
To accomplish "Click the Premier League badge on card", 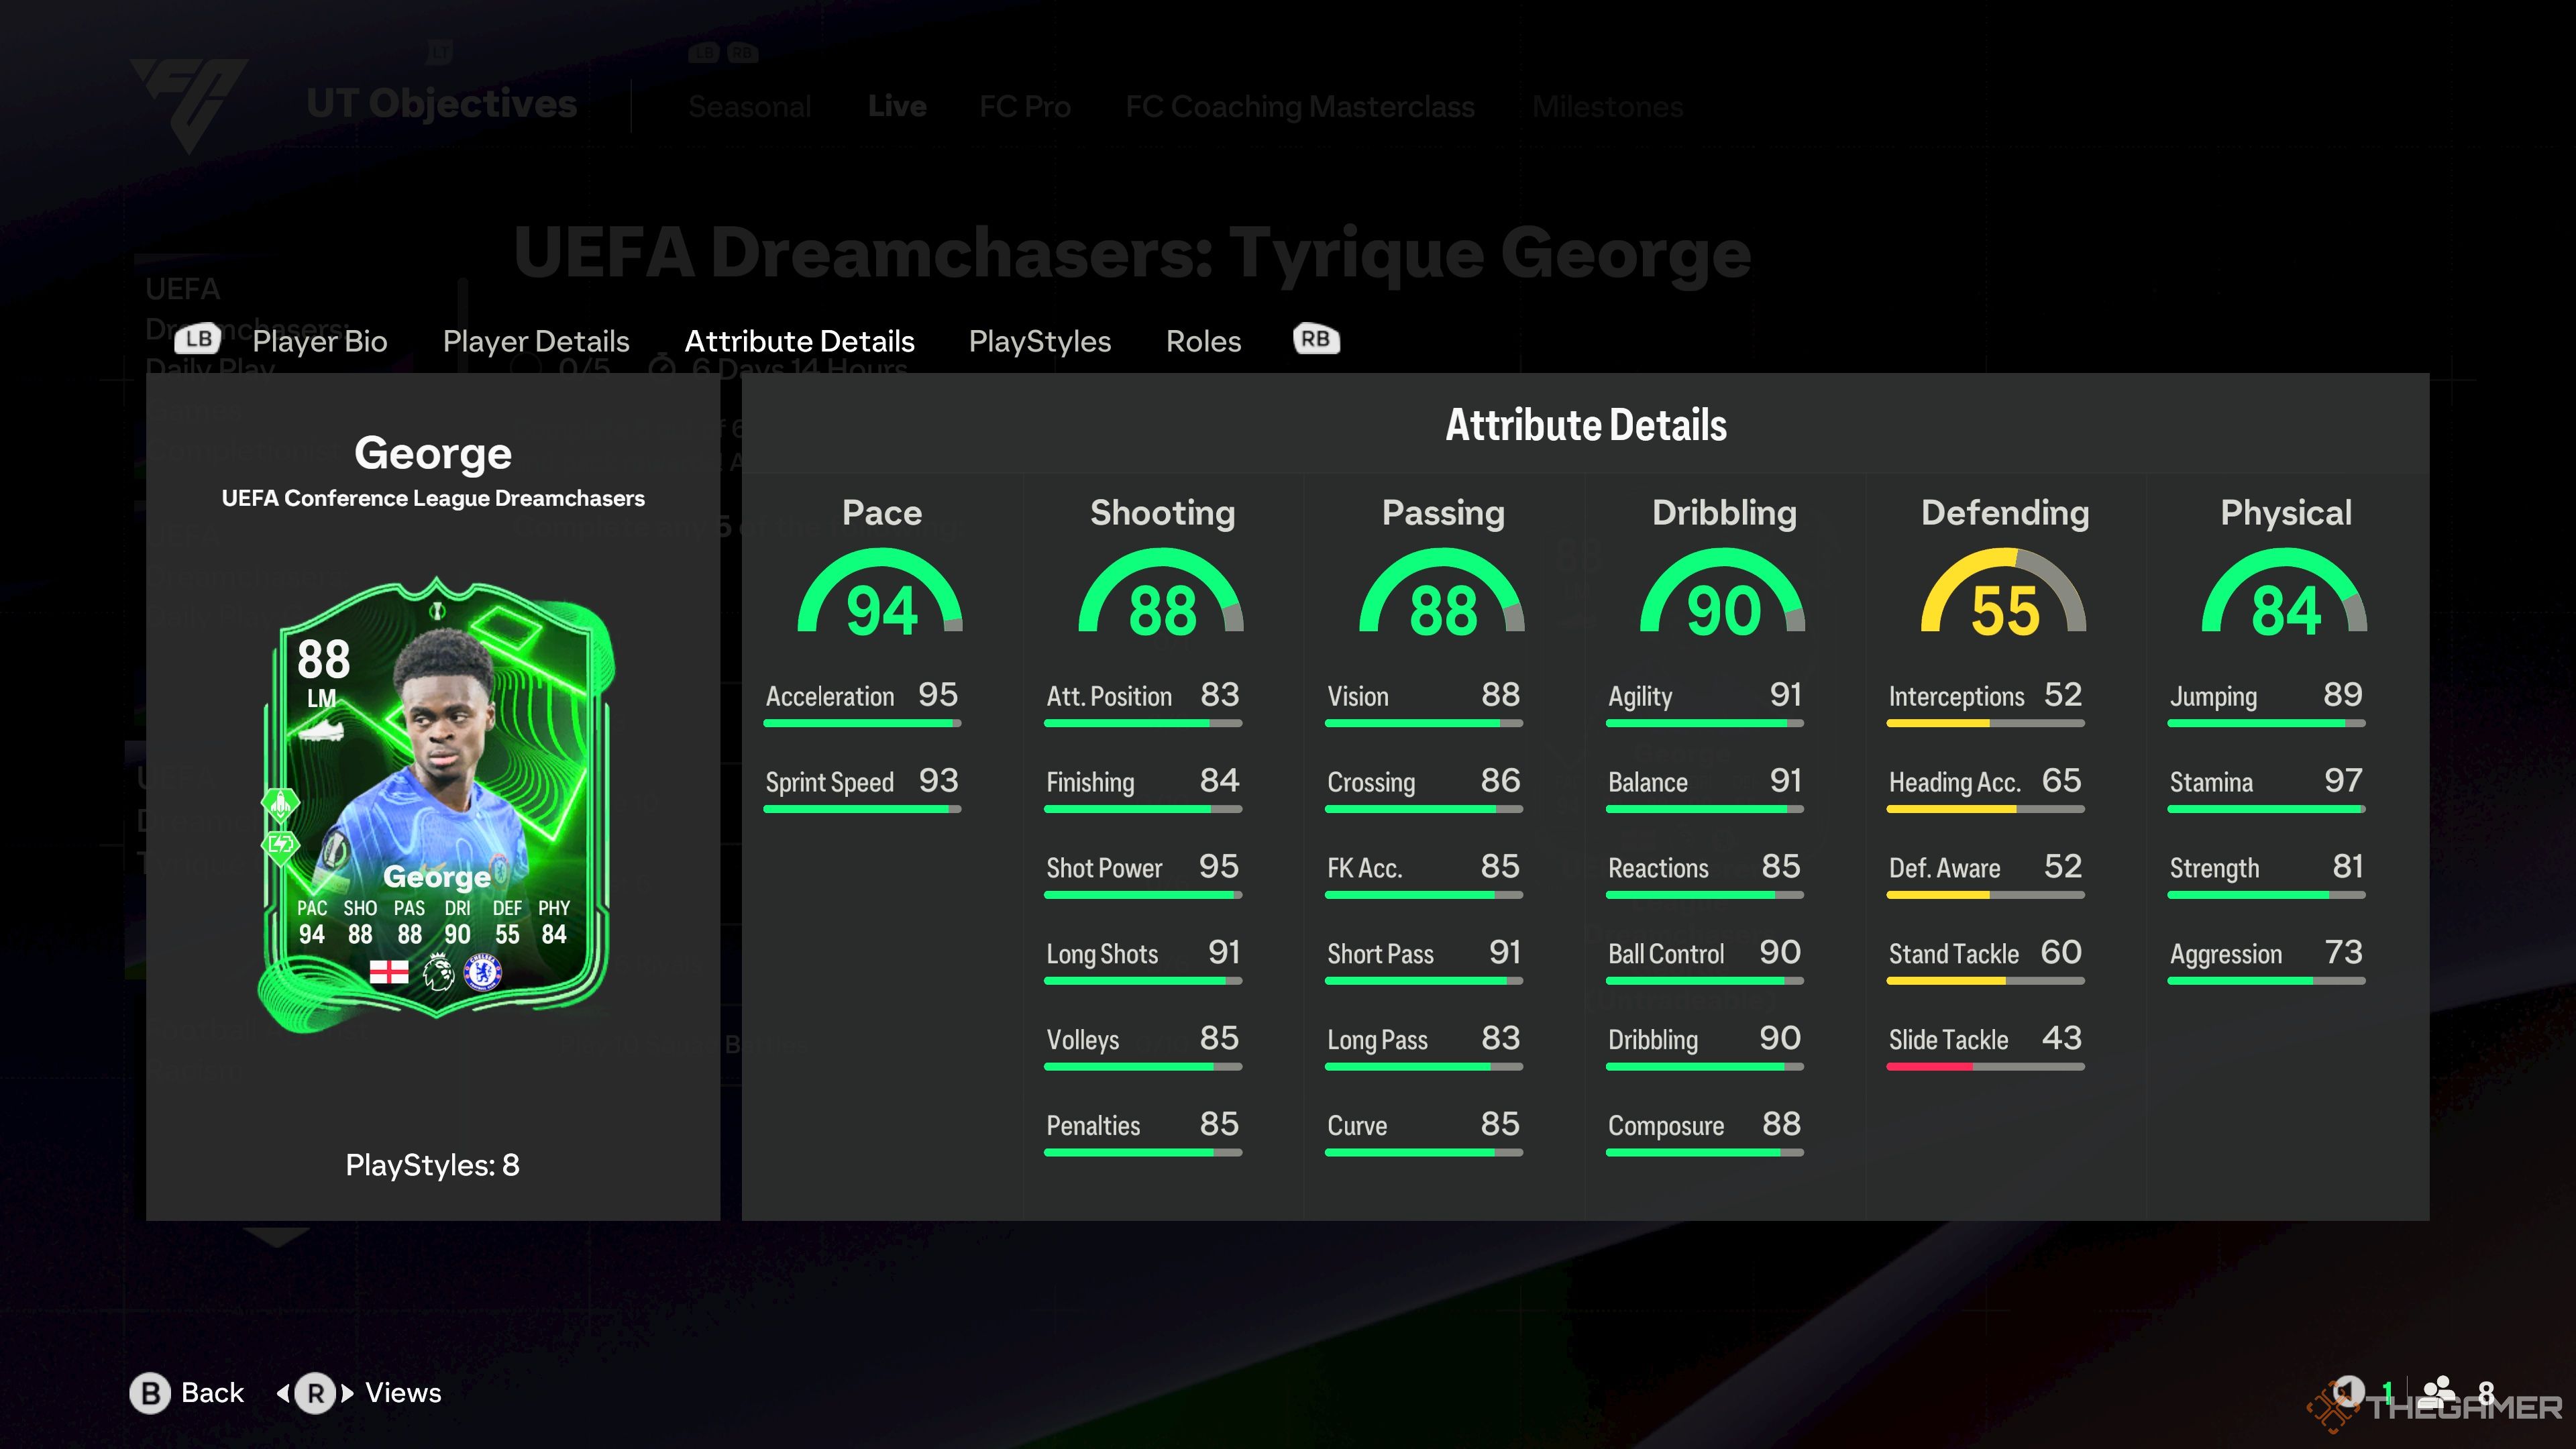I will click(x=437, y=971).
